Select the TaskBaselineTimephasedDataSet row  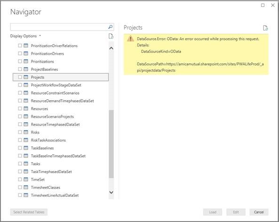tap(61, 156)
